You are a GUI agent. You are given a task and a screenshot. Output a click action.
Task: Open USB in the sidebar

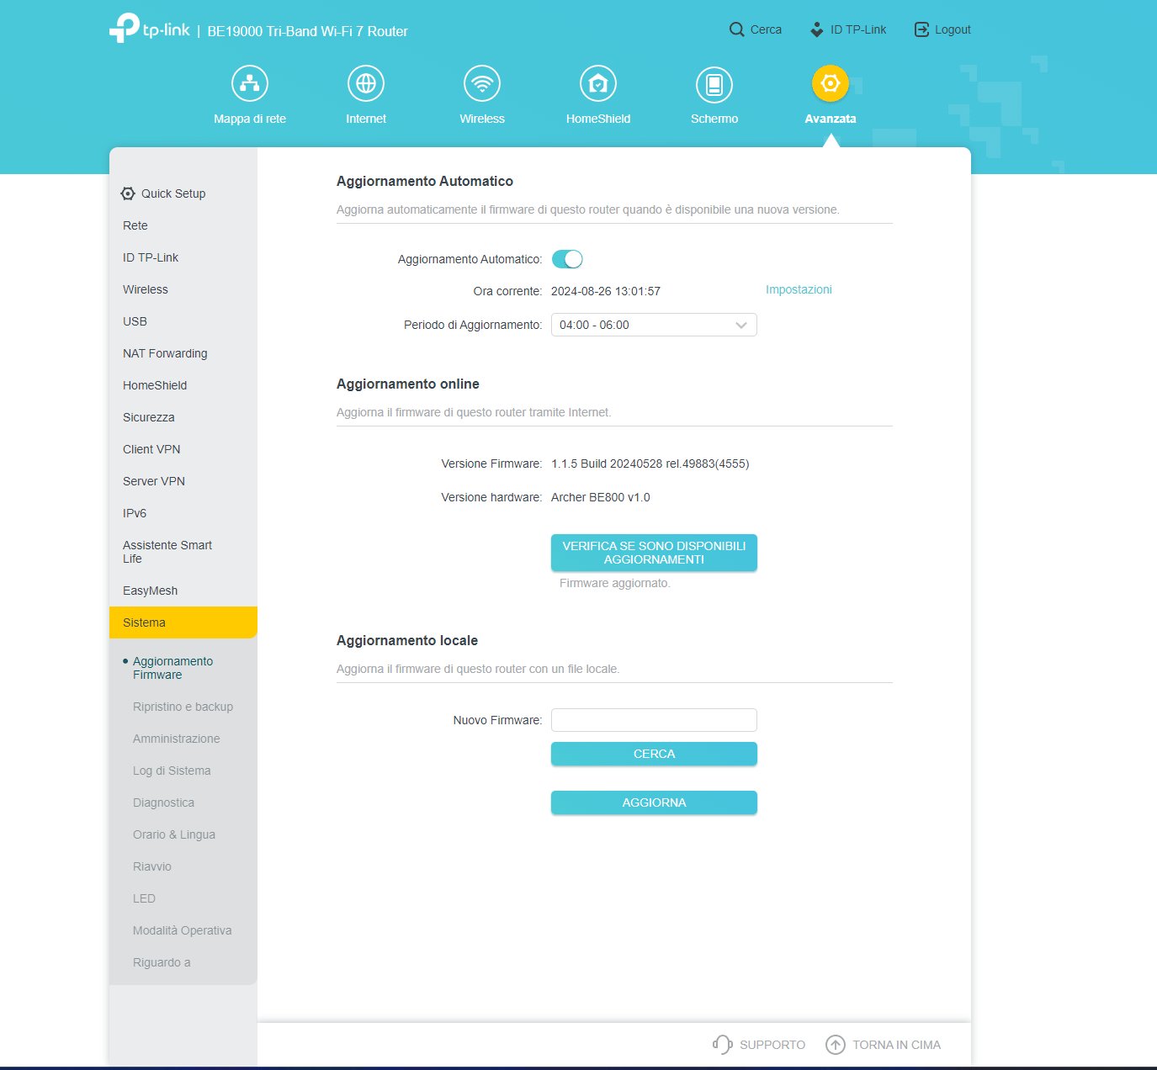tap(135, 321)
